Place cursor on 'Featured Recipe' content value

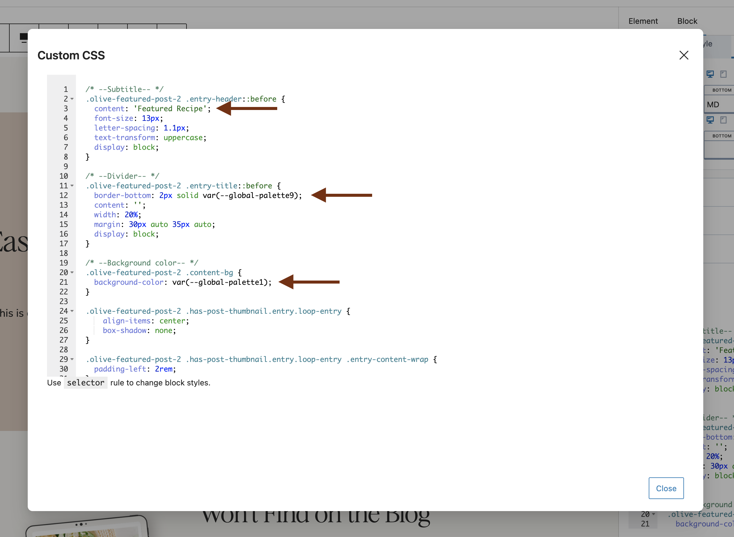170,108
